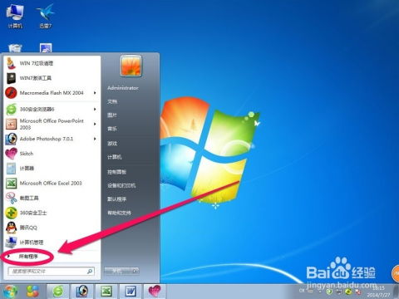Launch 360安全卫士 from the Start menu
The width and height of the screenshot is (399, 299).
[52, 213]
